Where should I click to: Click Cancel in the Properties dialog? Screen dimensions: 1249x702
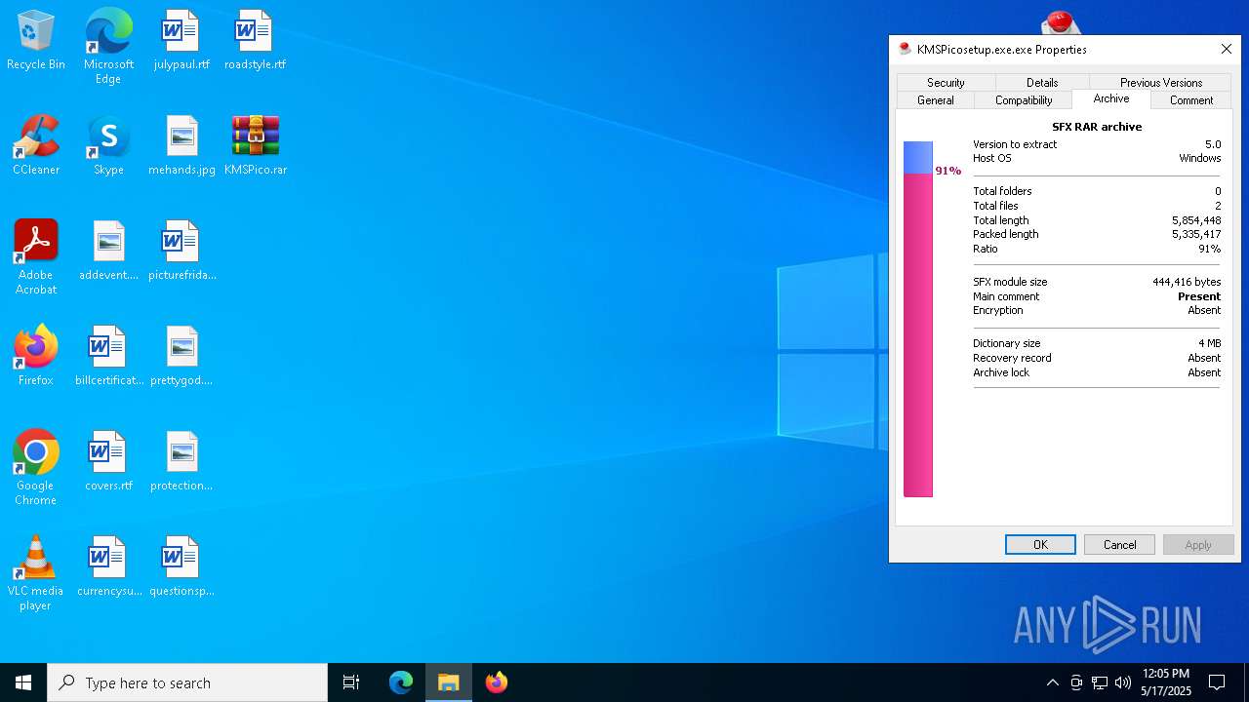click(x=1119, y=545)
